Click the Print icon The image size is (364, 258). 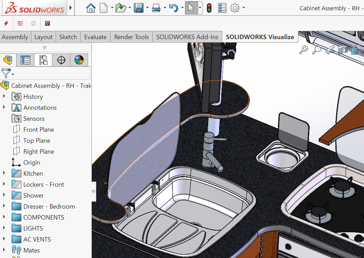(156, 8)
